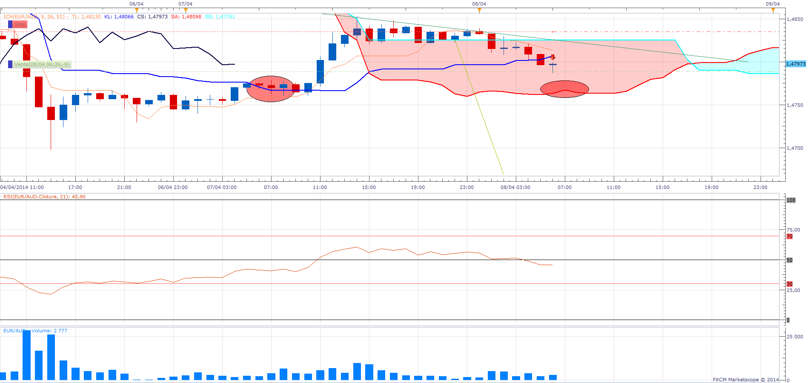Click the RSI oversold level 30 tag
The image size is (810, 383).
(x=790, y=284)
